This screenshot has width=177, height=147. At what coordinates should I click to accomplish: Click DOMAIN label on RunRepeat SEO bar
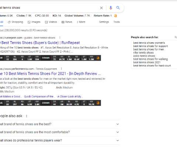pyautogui.click(x=46, y=58)
